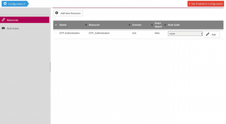Click the Exact Match cell reading false
Screen dimensions: 226x124
[157, 33]
